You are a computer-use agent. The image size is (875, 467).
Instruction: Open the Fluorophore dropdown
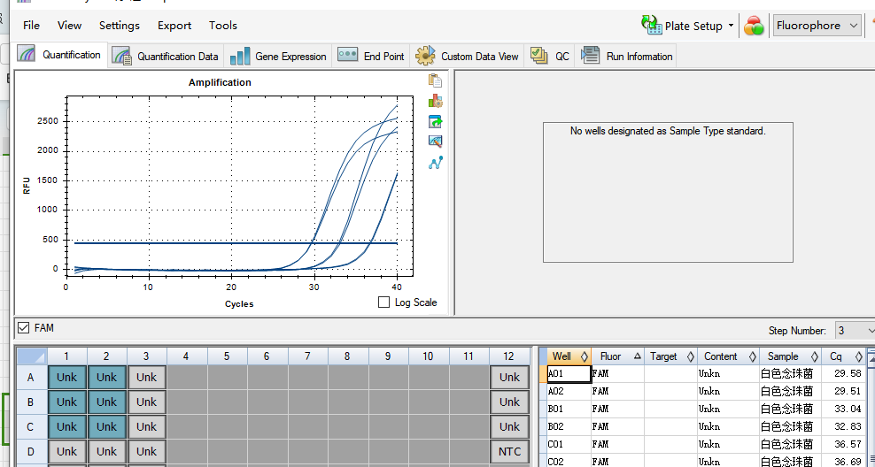[817, 26]
